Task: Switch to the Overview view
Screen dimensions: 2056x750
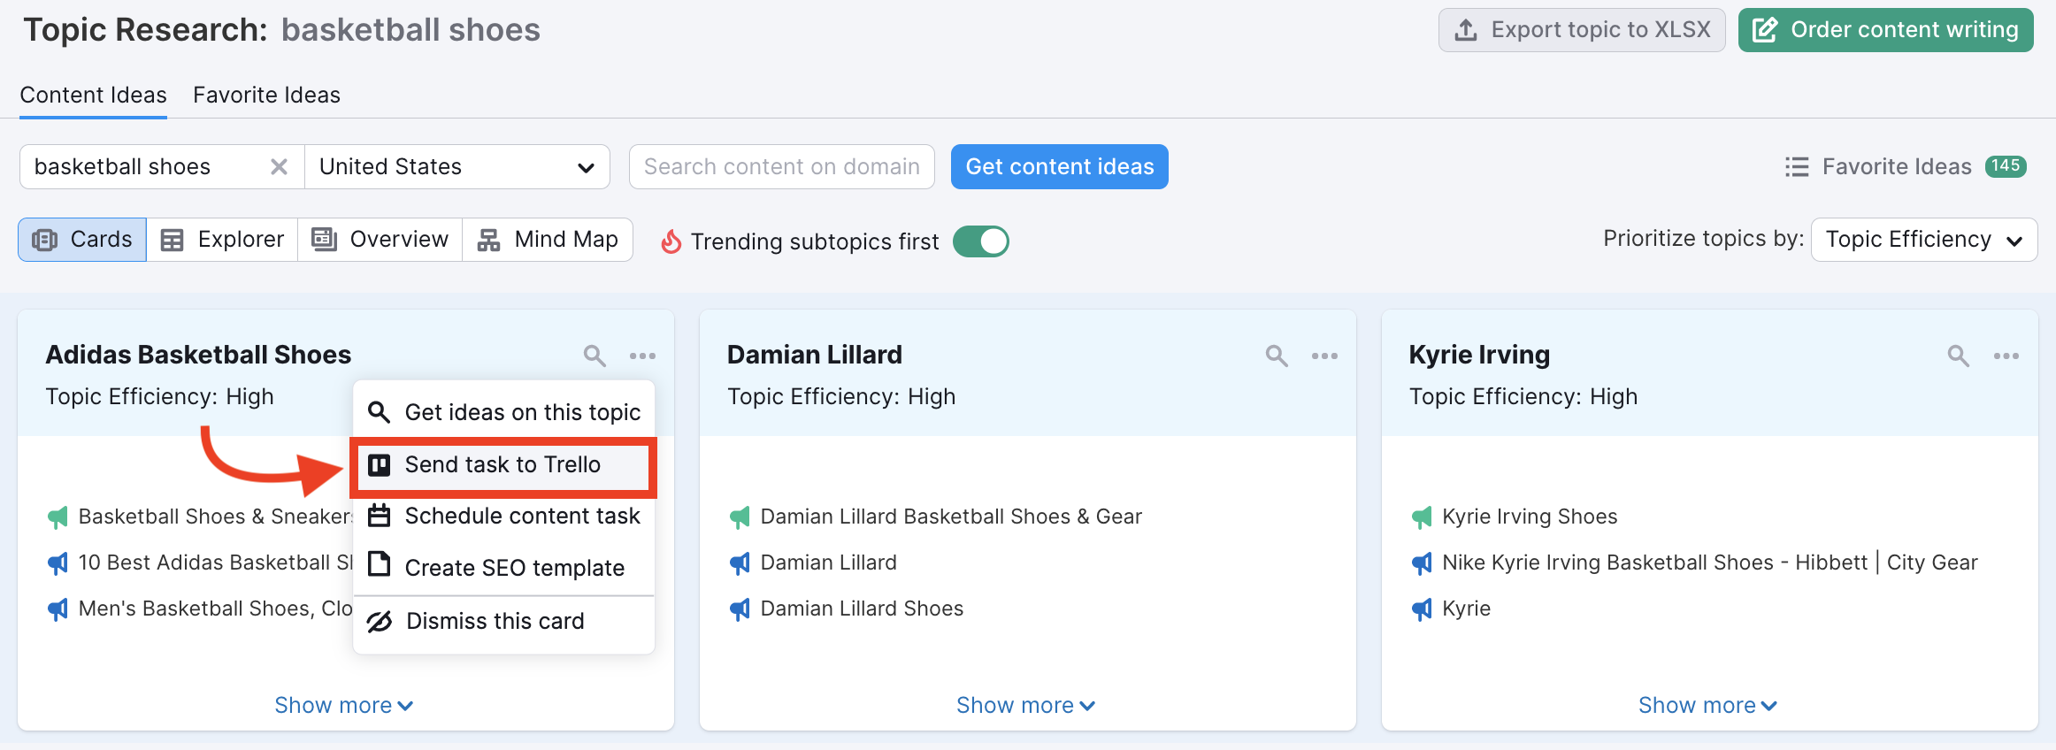Action: [380, 240]
